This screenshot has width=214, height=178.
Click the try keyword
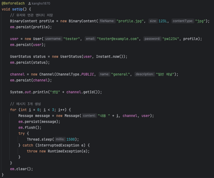point(22,133)
